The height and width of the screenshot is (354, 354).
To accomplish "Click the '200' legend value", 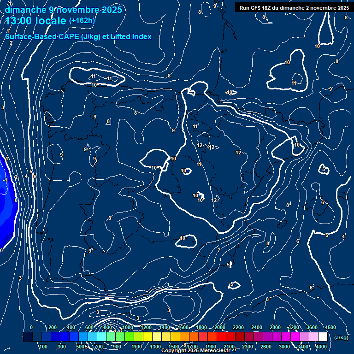I will click(x=53, y=327).
